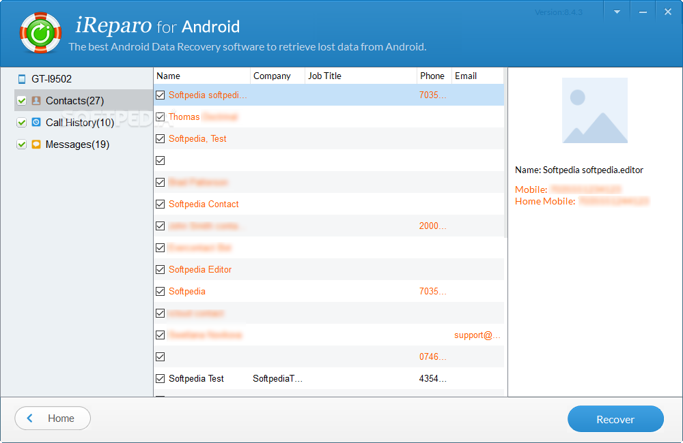
Task: Click the iReparo lifebuoy logo icon
Action: point(40,33)
